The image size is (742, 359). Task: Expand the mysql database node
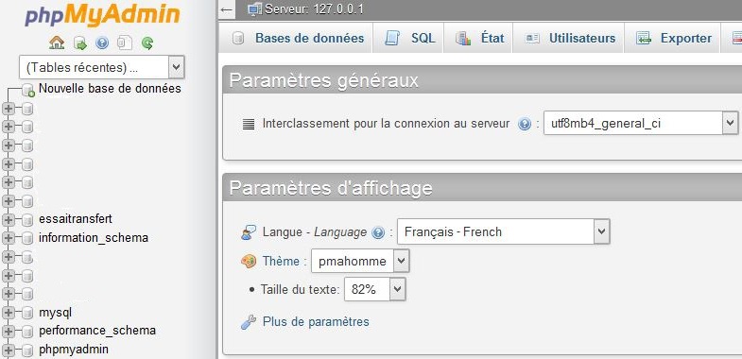pyautogui.click(x=9, y=313)
